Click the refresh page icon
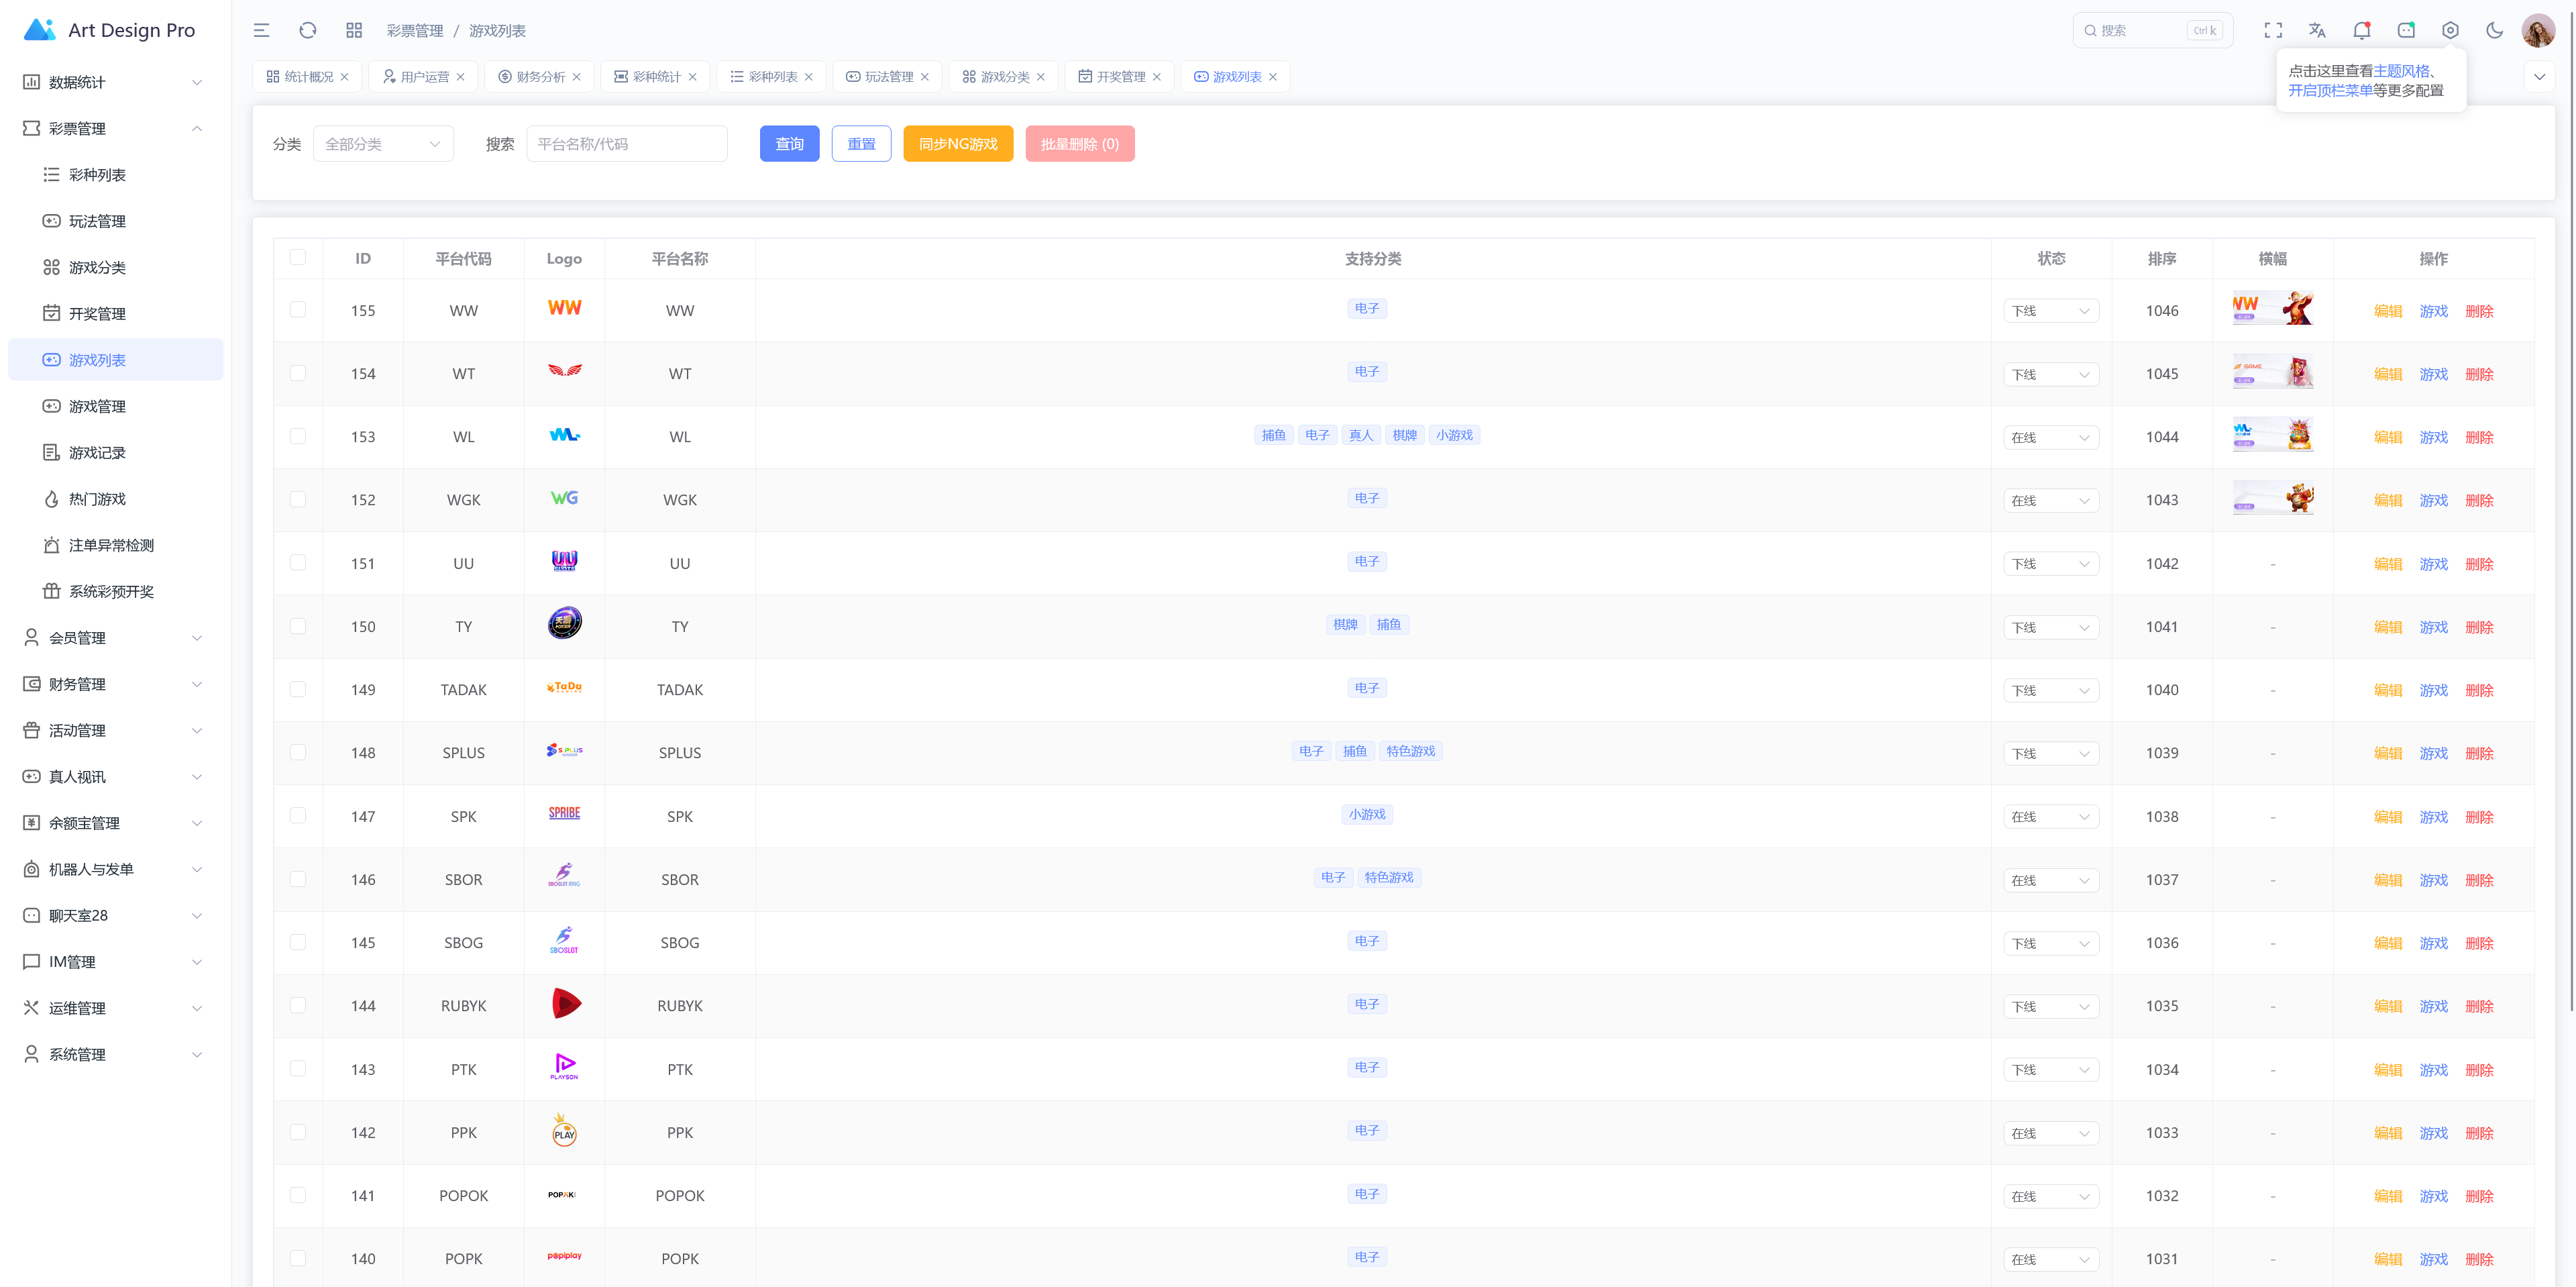The width and height of the screenshot is (2576, 1287). pos(308,30)
